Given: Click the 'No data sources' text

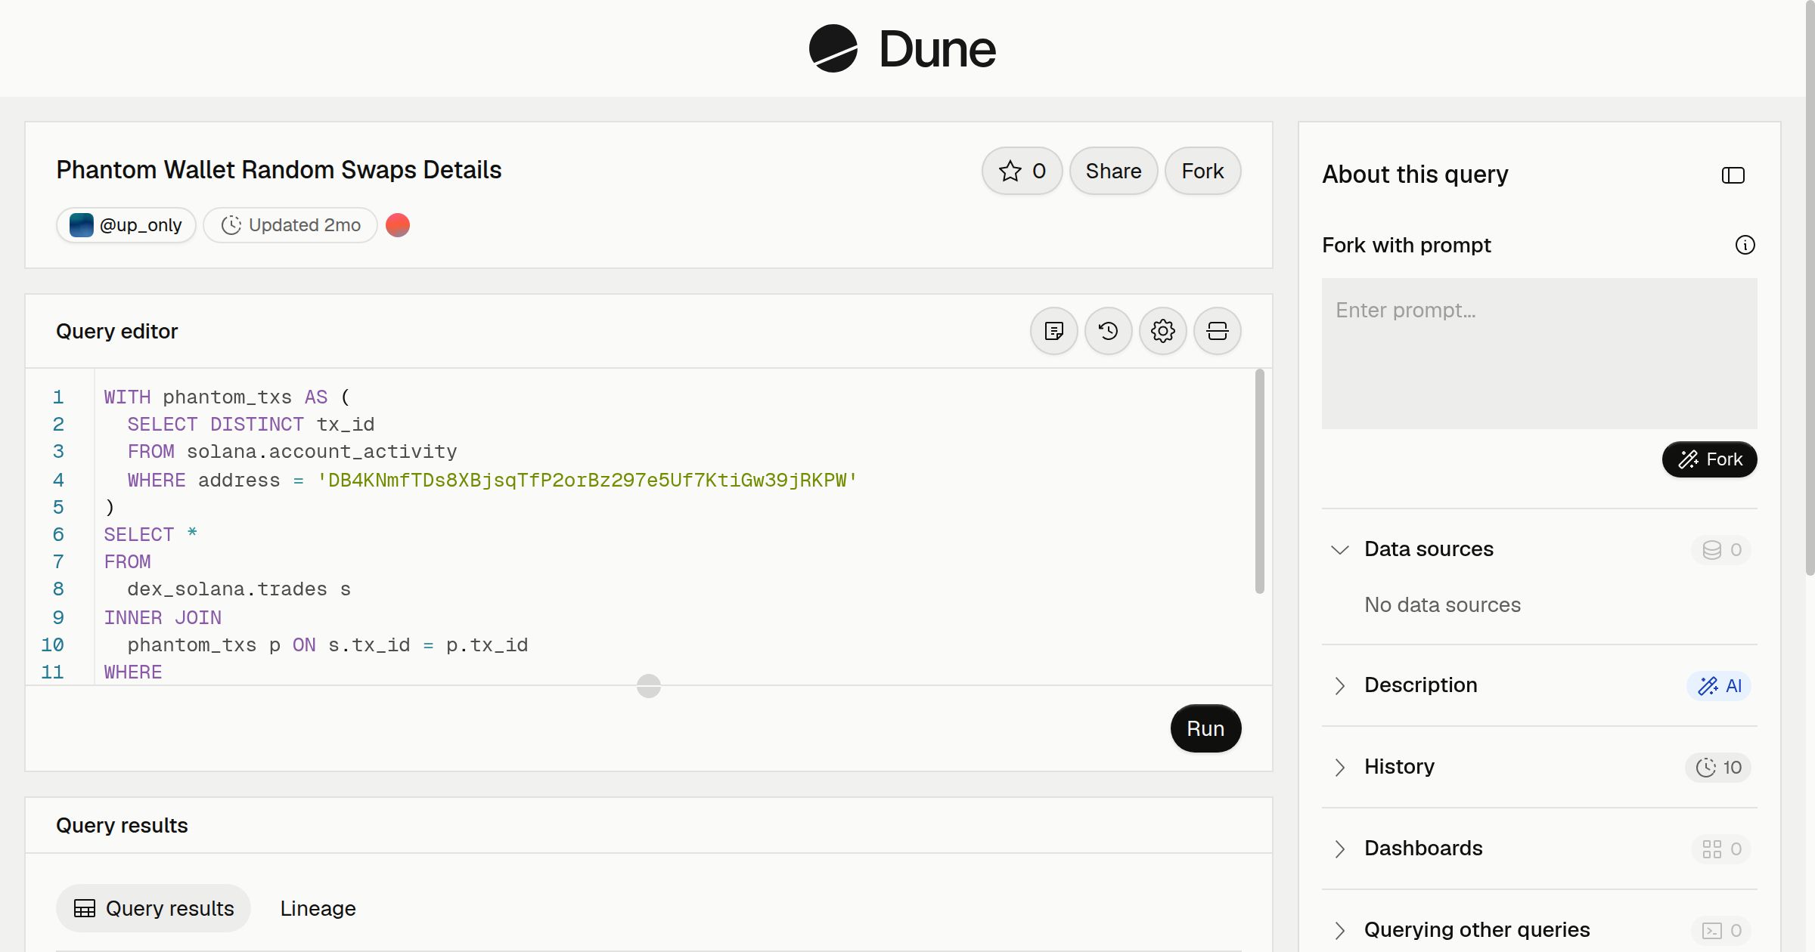Looking at the screenshot, I should coord(1442,605).
